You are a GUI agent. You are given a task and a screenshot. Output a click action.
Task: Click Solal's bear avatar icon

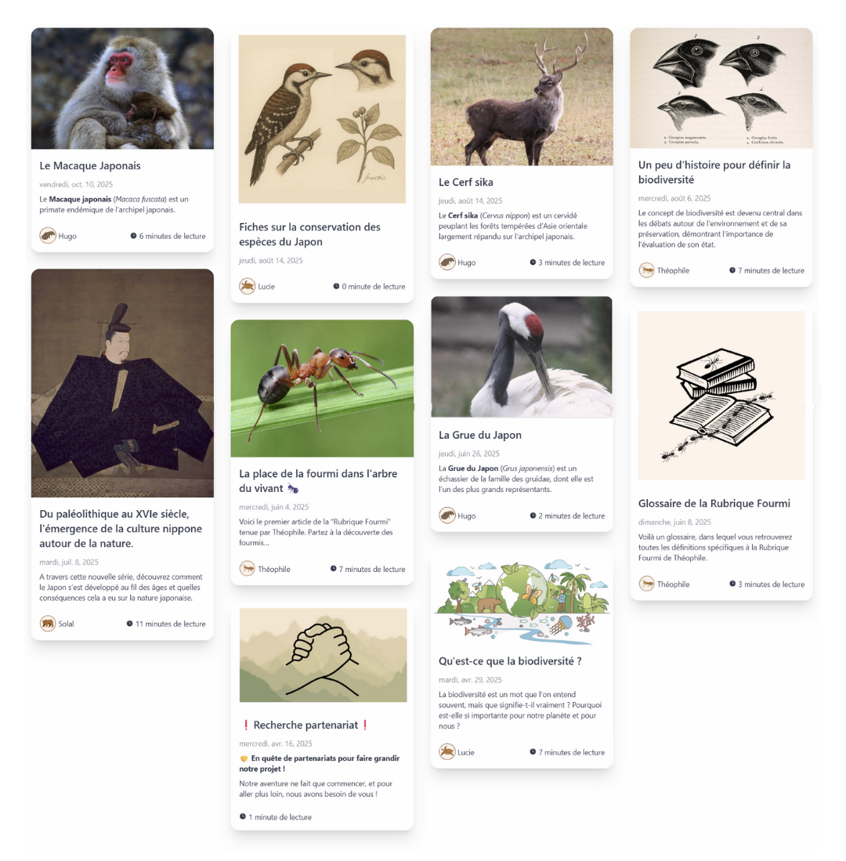point(48,624)
